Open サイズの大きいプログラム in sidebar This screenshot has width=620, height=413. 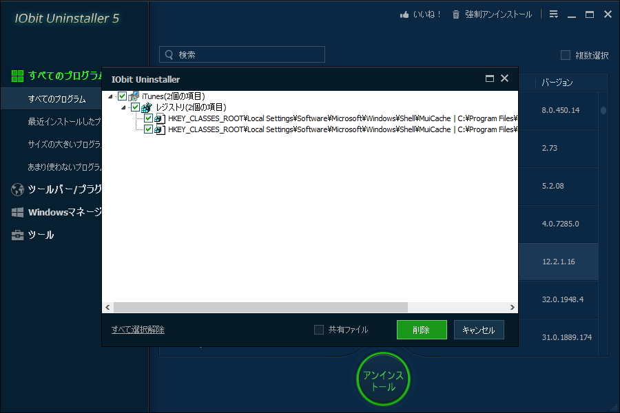click(64, 145)
